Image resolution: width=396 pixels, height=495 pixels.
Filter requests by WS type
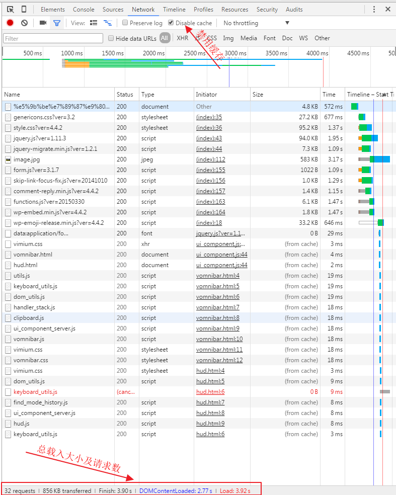303,38
